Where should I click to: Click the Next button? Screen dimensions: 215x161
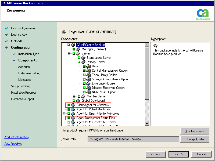178,154
